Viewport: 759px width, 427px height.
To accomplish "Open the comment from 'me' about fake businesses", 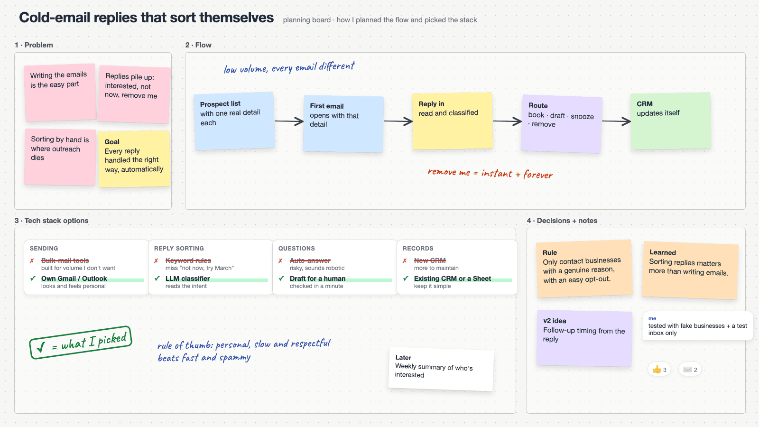I will (x=698, y=325).
